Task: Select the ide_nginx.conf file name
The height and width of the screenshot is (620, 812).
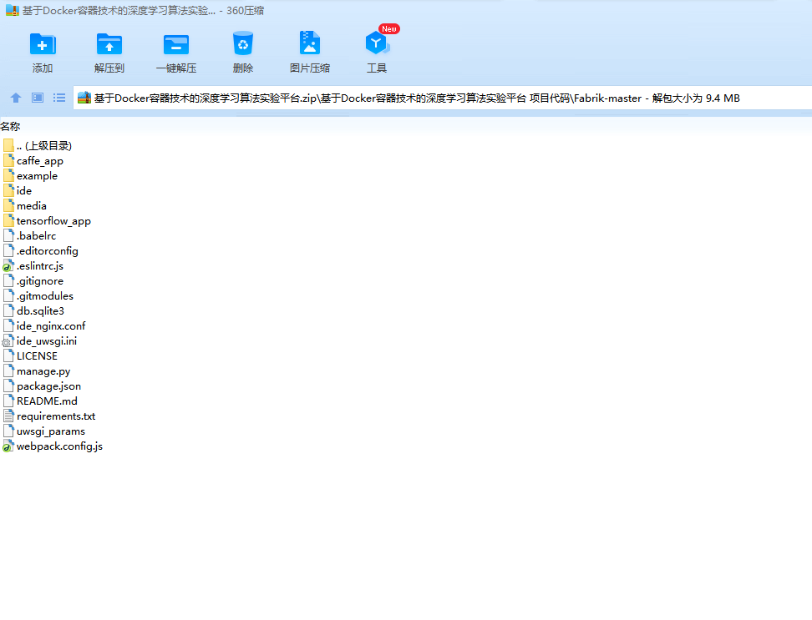Action: pyautogui.click(x=51, y=325)
